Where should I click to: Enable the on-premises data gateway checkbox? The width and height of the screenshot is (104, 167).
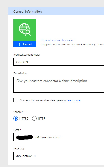(16, 100)
